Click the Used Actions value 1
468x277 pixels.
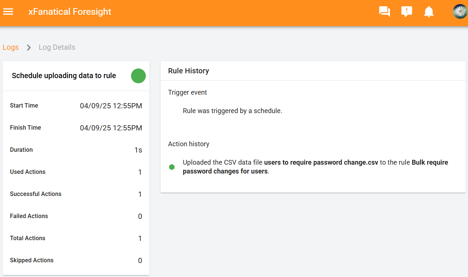(x=140, y=172)
